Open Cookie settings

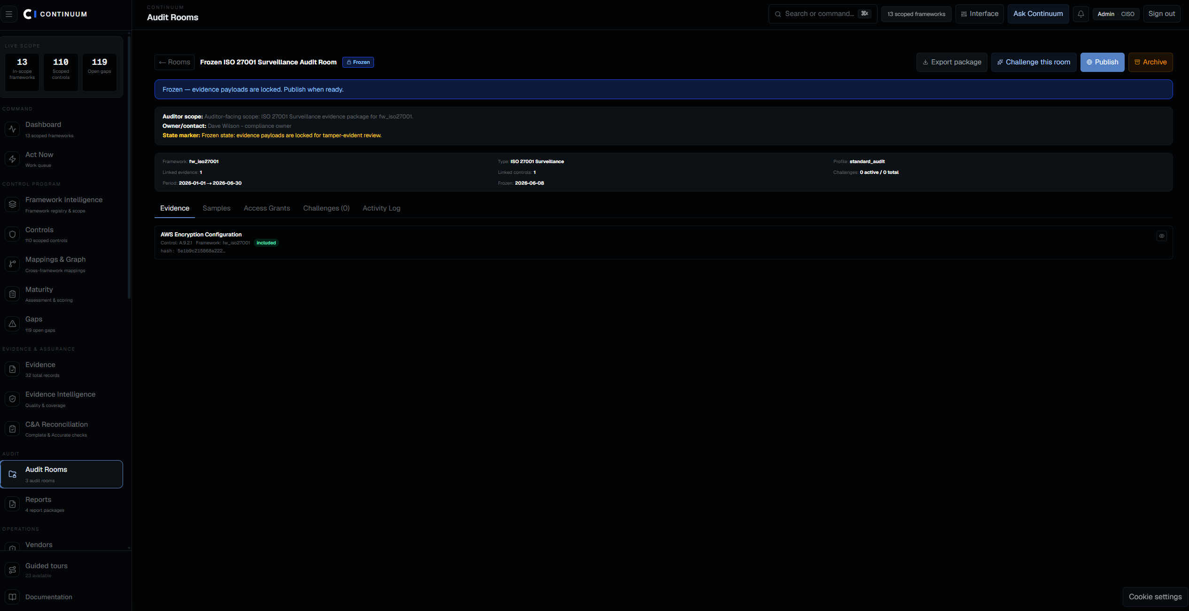pyautogui.click(x=1155, y=596)
